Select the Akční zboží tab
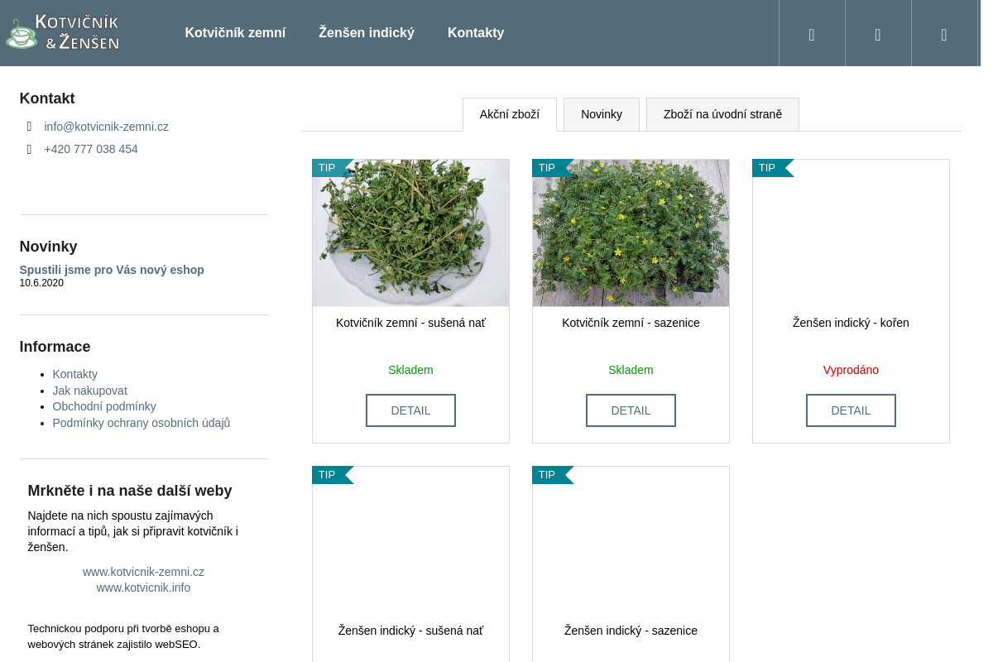Image resolution: width=993 pixels, height=662 pixels. (x=510, y=114)
